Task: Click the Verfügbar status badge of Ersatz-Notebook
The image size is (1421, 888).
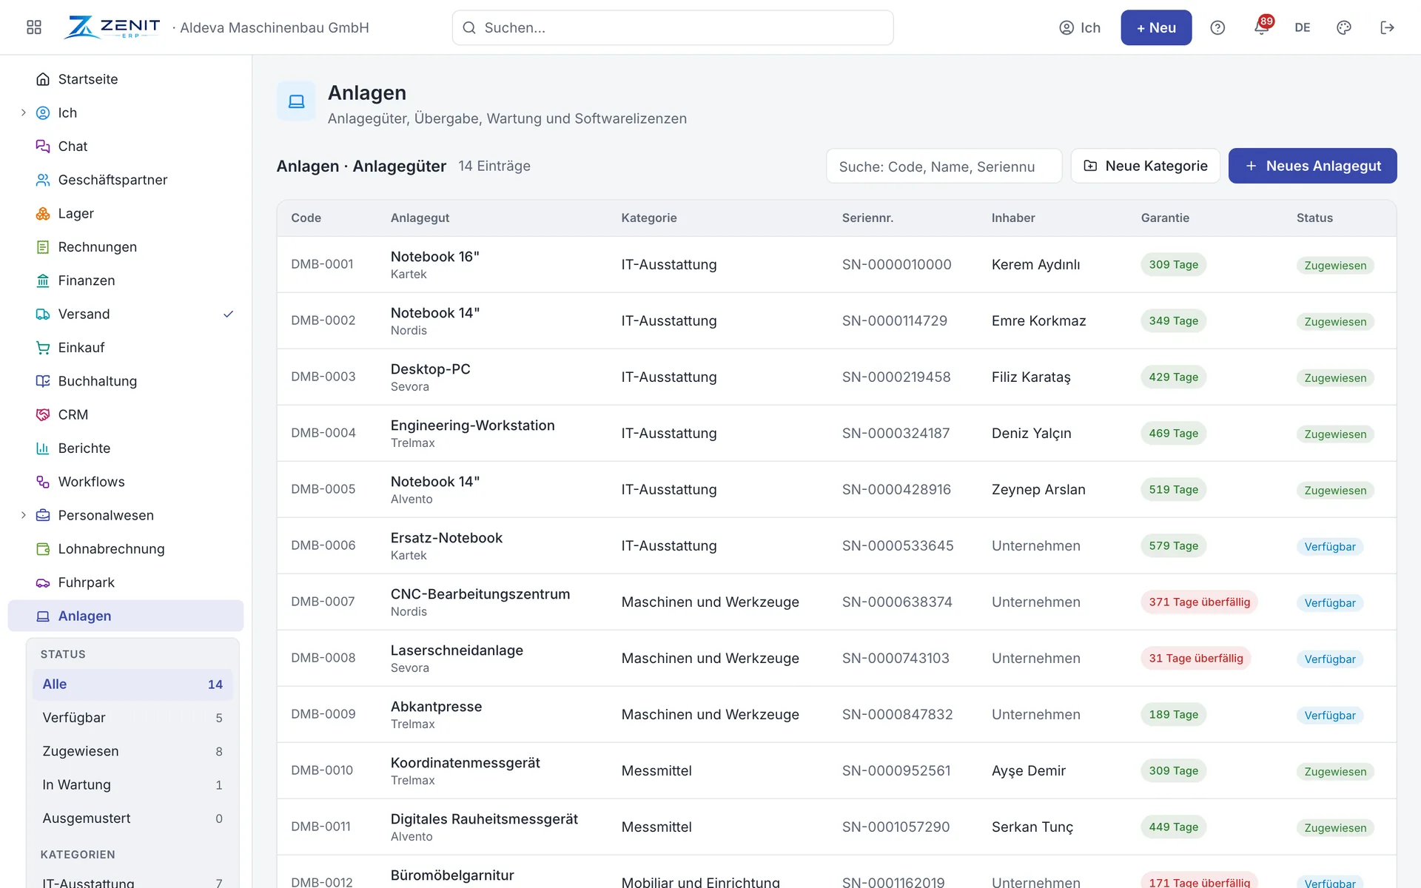Action: [1329, 547]
